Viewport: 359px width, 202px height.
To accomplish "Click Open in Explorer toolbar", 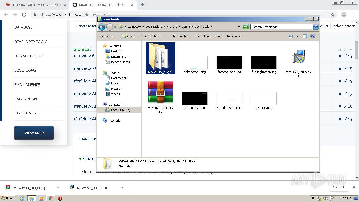I will (x=128, y=36).
